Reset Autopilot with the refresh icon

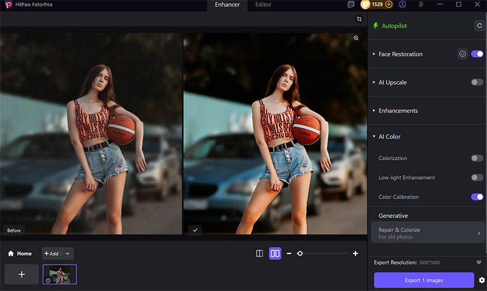pyautogui.click(x=479, y=26)
